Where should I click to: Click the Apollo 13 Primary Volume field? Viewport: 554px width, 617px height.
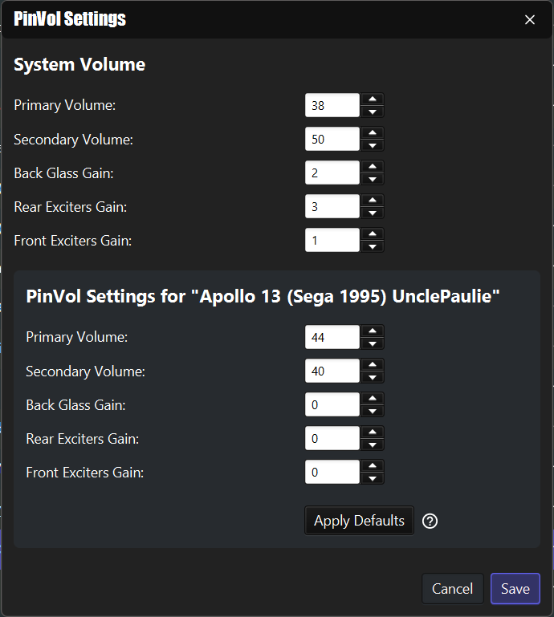332,337
